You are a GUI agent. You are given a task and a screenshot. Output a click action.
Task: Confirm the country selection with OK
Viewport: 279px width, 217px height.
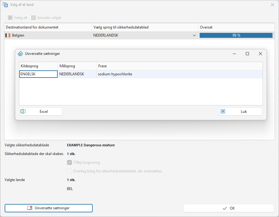click(x=229, y=208)
